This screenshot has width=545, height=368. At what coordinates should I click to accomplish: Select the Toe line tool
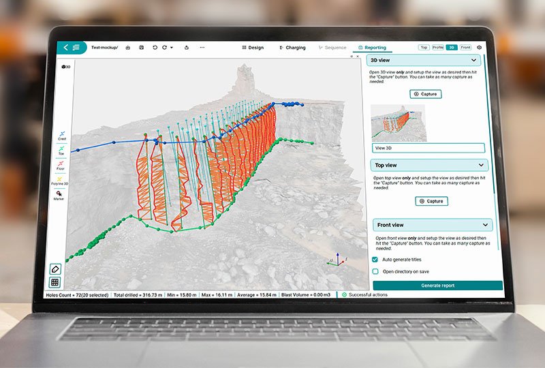61,149
